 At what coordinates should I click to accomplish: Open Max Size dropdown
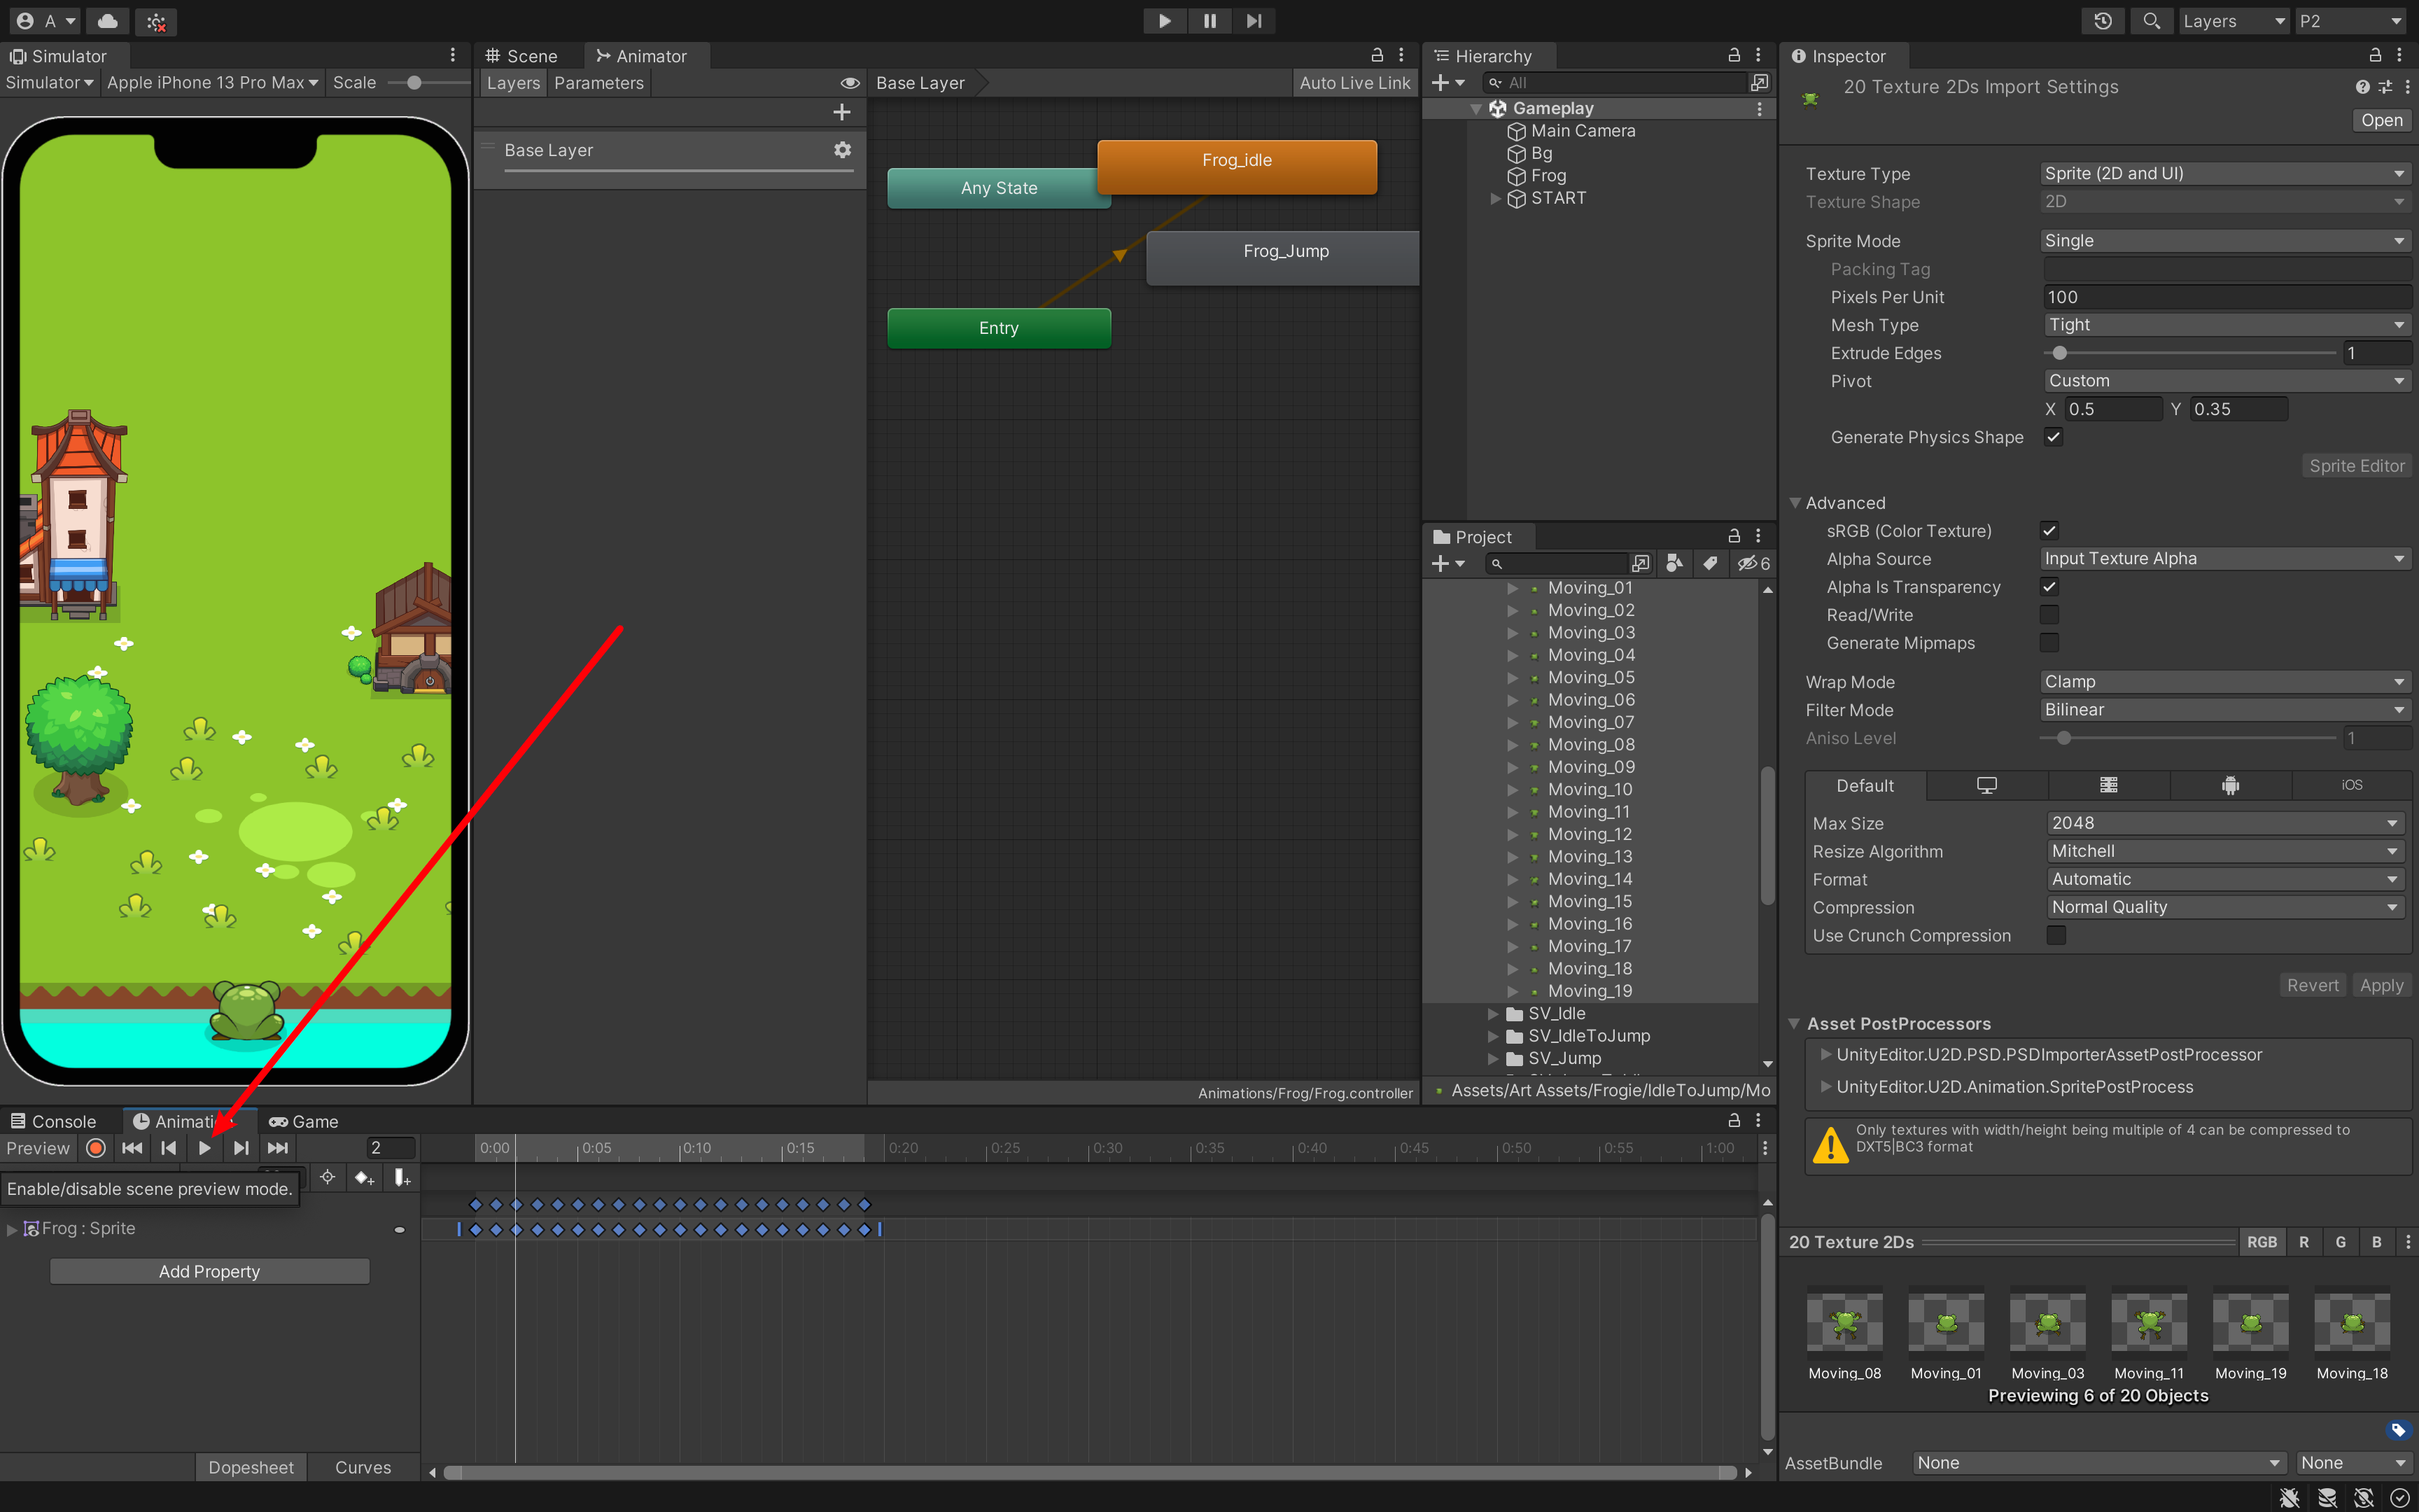[x=2225, y=823]
